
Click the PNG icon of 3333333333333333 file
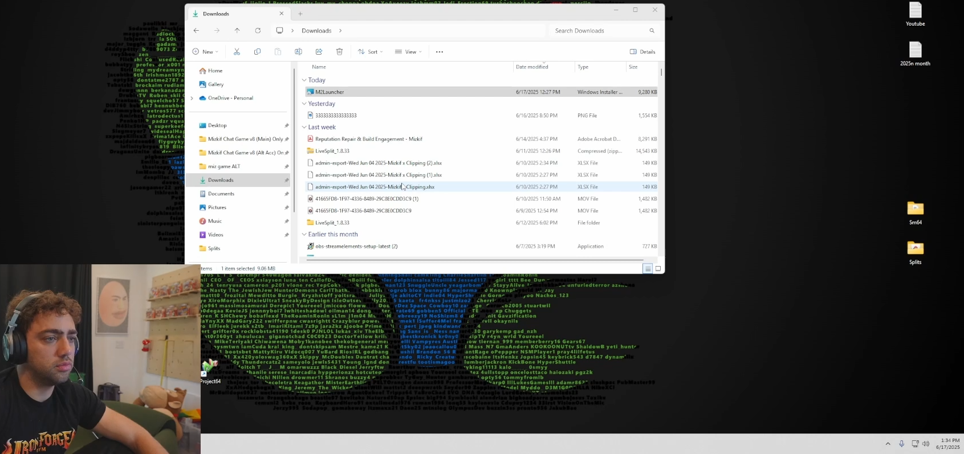point(310,116)
